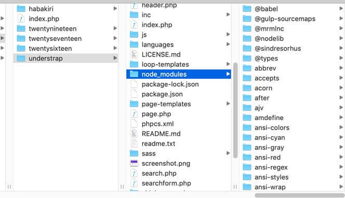345x198 pixels.
Task: Click the @babel folder icon
Action: tap(247, 9)
